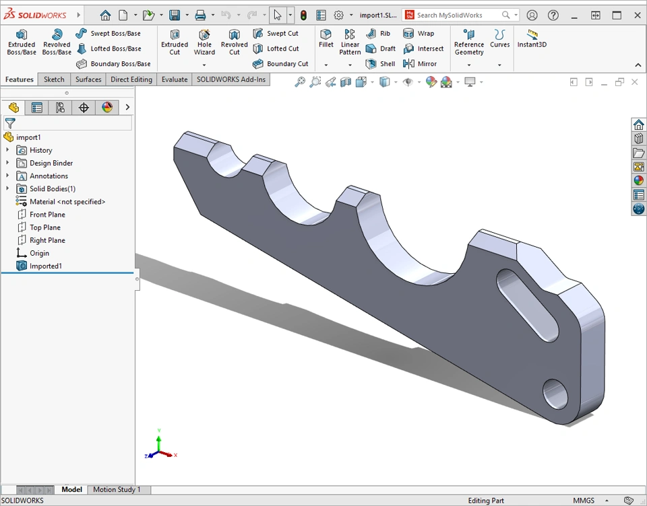Screen dimensions: 647x506
Task: Click the Zoom to Fit icon
Action: tap(300, 82)
